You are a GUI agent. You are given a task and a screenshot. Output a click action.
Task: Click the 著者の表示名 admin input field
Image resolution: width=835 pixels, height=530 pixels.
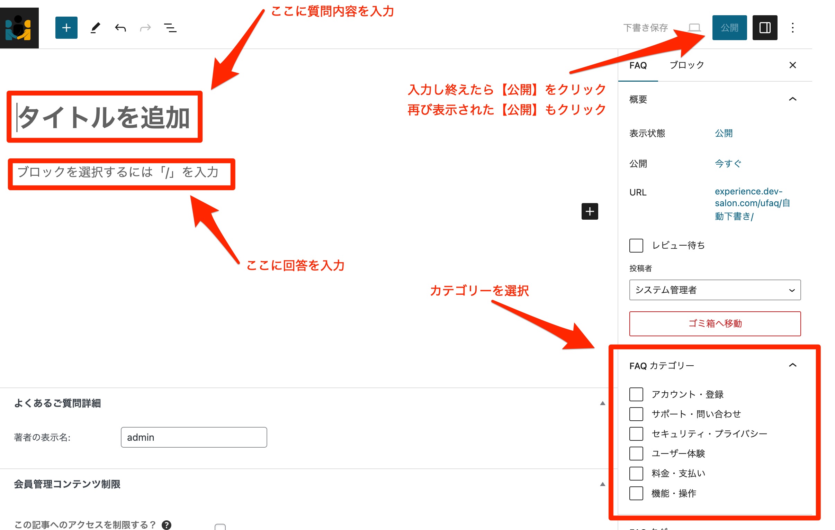click(194, 437)
